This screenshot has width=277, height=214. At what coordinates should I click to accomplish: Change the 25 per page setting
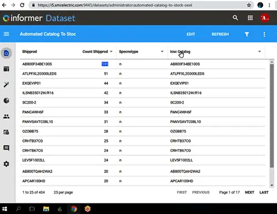coord(63,192)
